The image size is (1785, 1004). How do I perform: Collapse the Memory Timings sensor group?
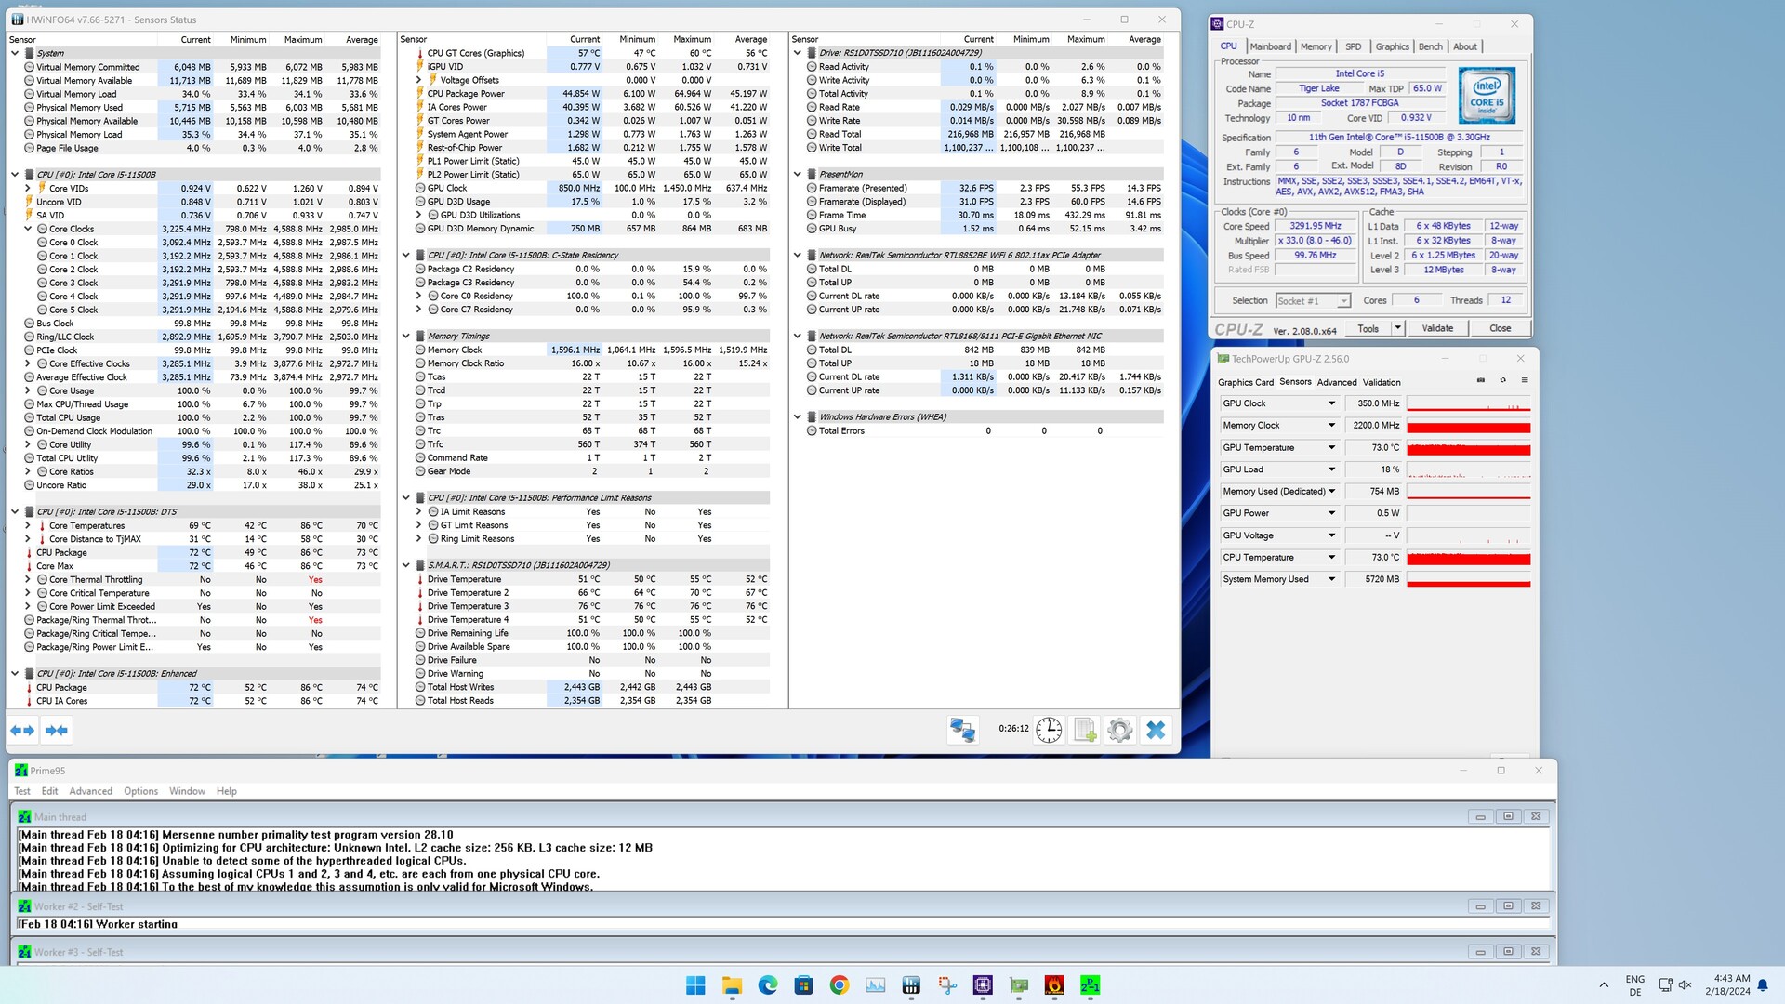[x=406, y=337]
